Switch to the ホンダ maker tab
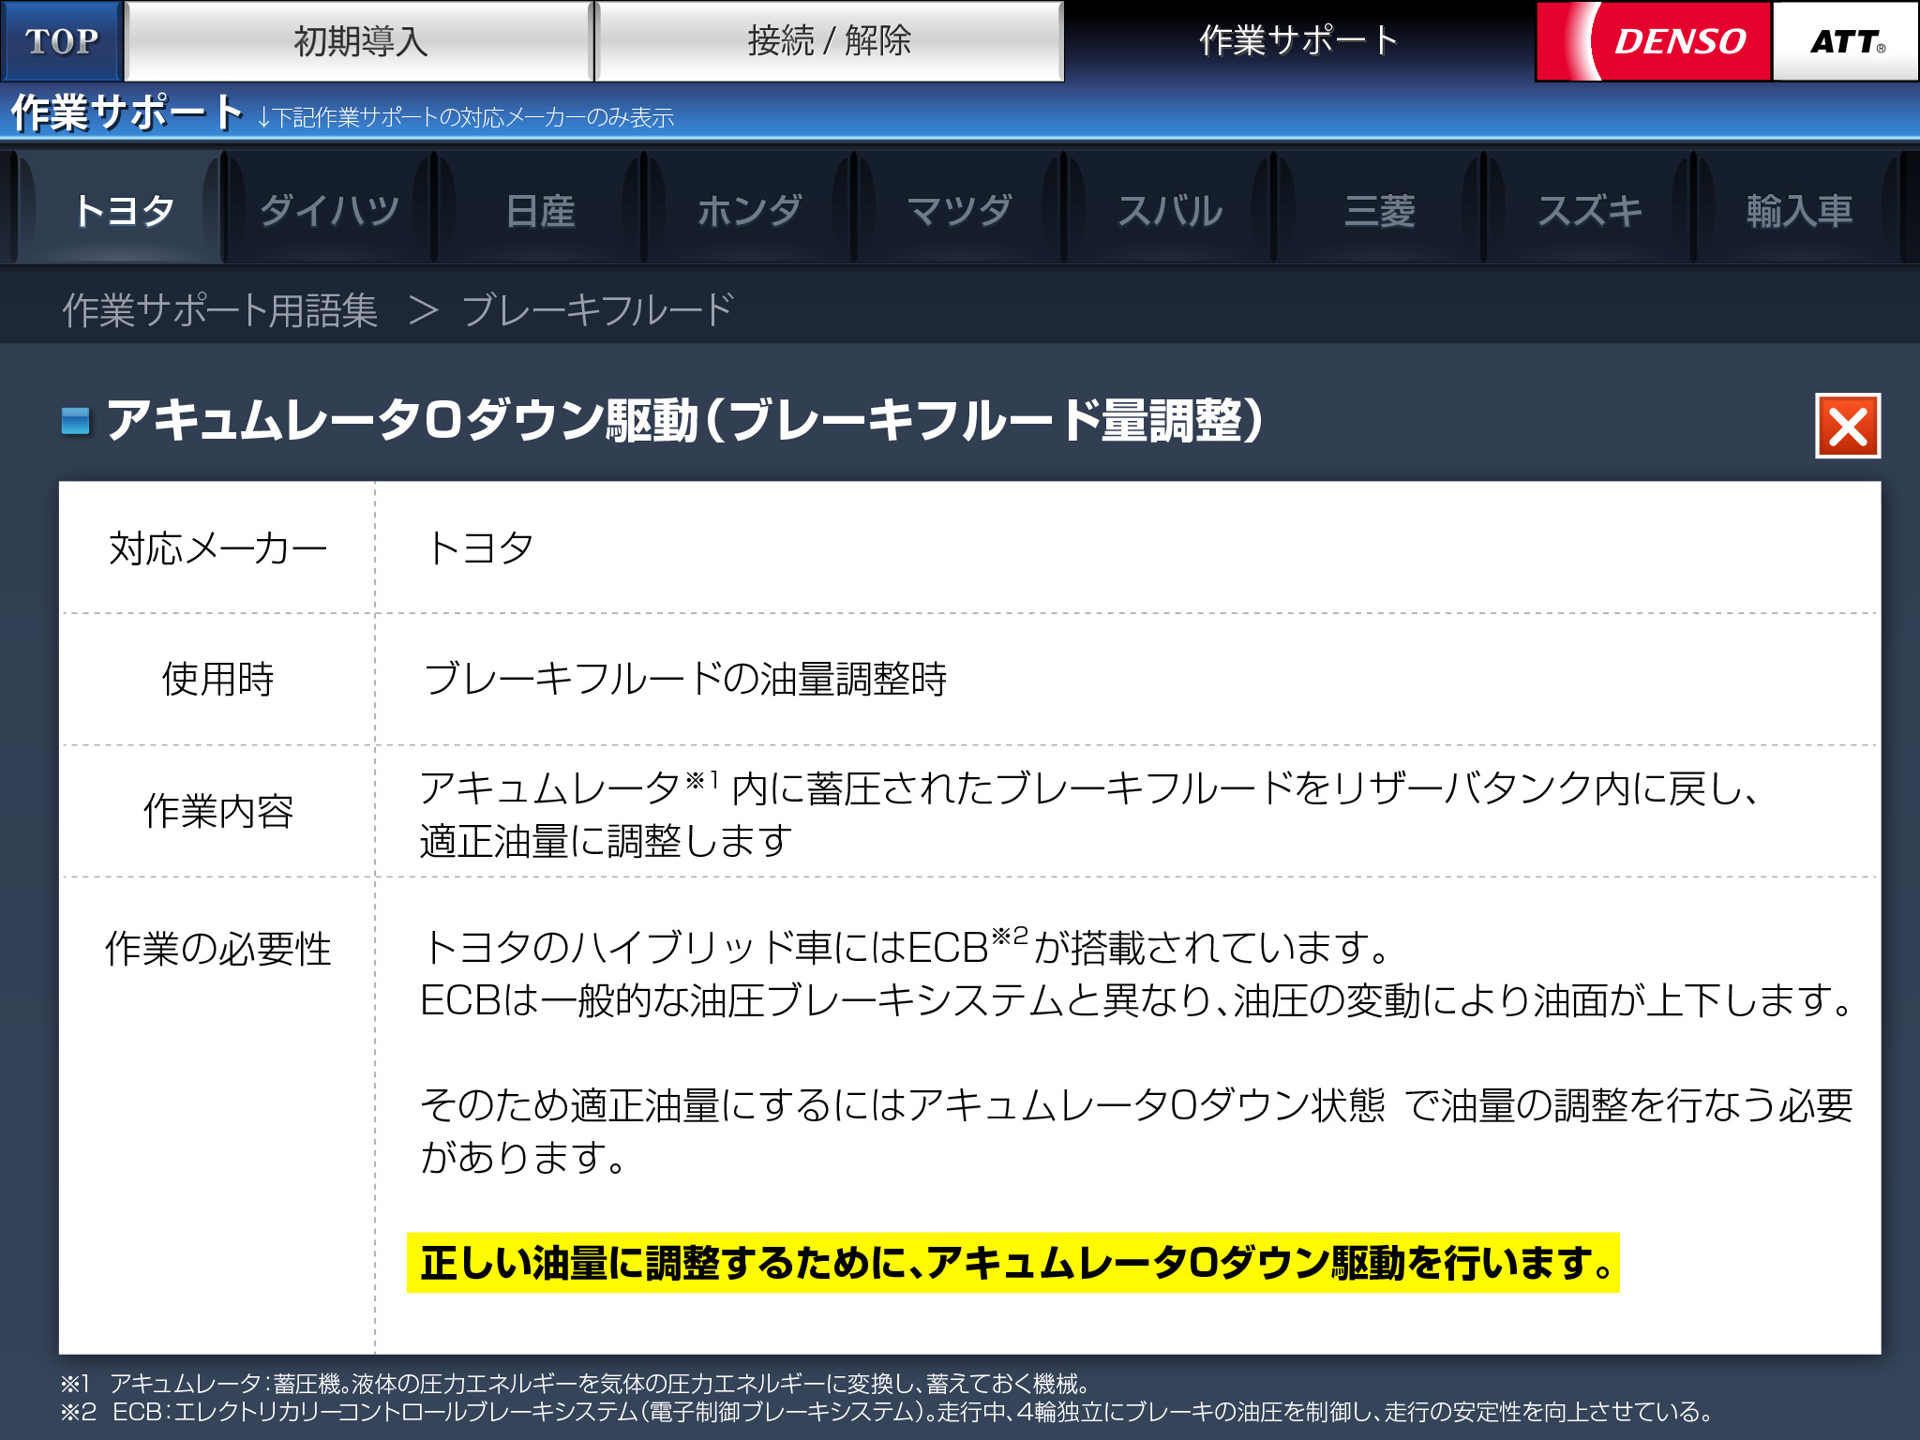Viewport: 1920px width, 1440px height. coord(750,210)
